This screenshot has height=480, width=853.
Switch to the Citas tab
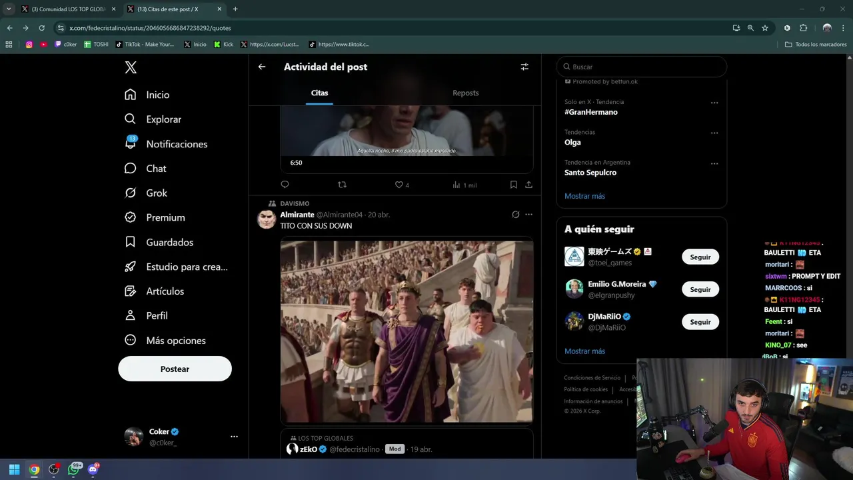click(x=320, y=93)
